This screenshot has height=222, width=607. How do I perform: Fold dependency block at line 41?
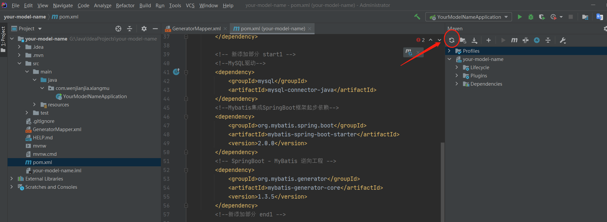[x=186, y=72]
